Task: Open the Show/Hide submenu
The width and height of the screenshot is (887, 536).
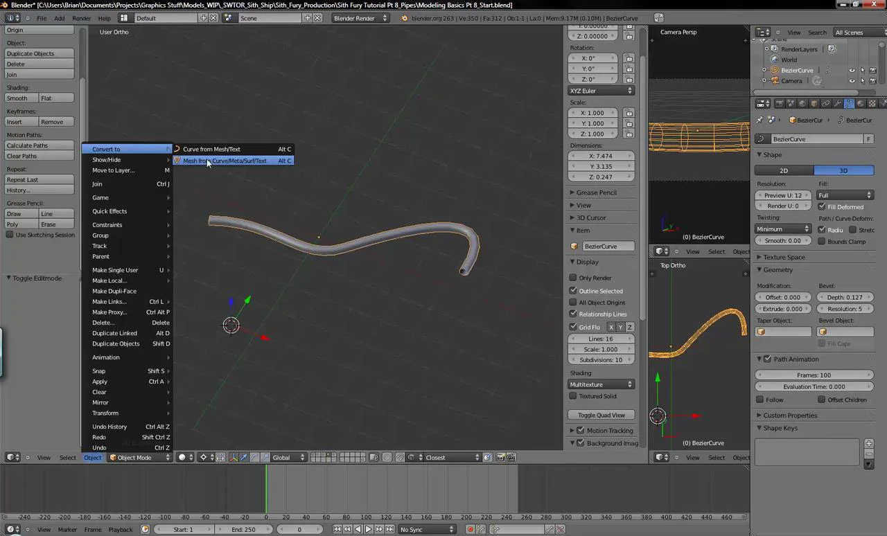Action: [127, 160]
